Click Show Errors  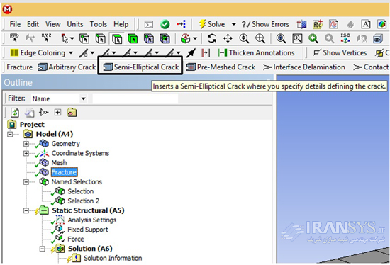pyautogui.click(x=265, y=24)
